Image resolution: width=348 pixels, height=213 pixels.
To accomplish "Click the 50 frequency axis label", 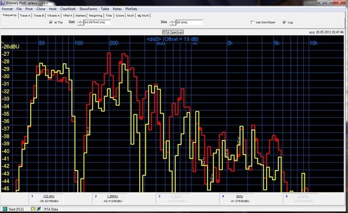I will point(42,43).
